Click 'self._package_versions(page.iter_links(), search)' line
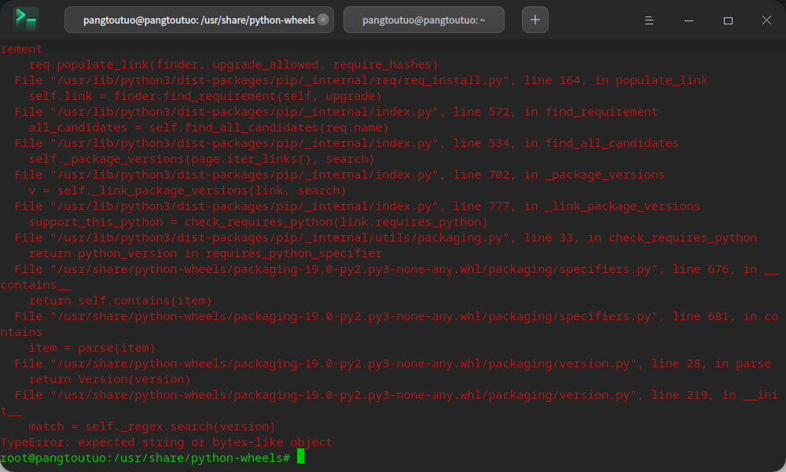This screenshot has height=472, width=786. pos(201,159)
